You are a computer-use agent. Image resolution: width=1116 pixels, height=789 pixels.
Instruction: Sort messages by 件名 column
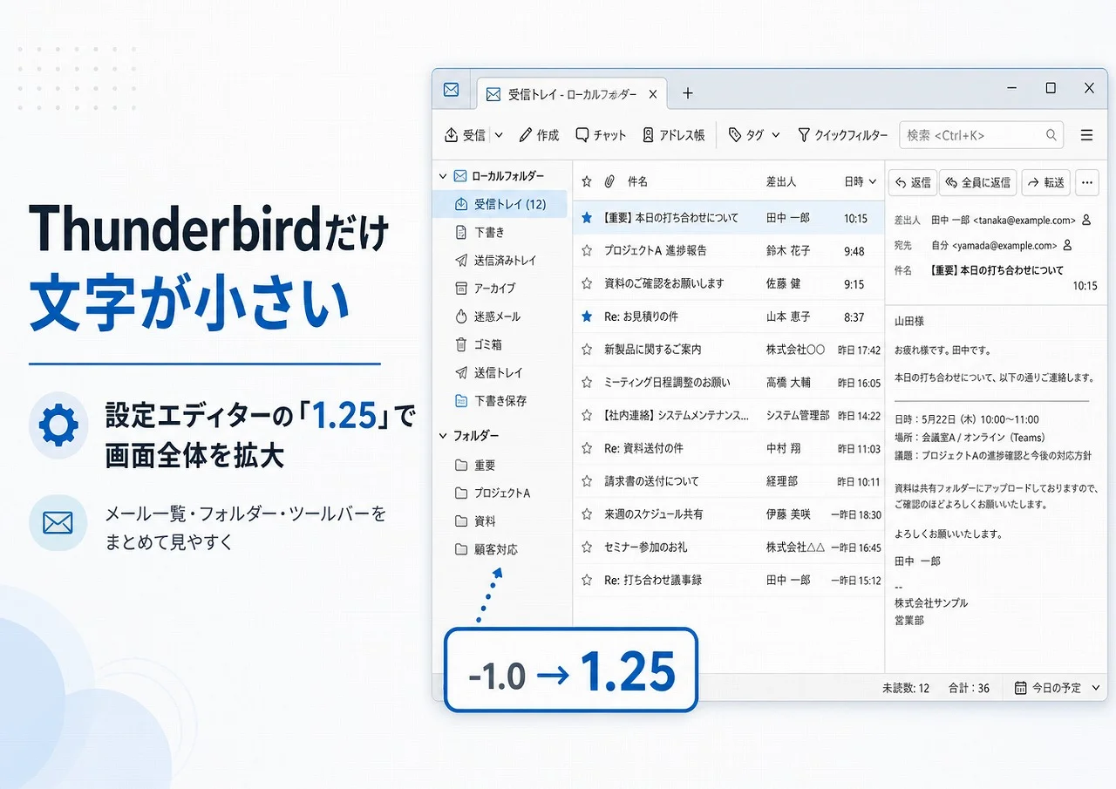637,182
